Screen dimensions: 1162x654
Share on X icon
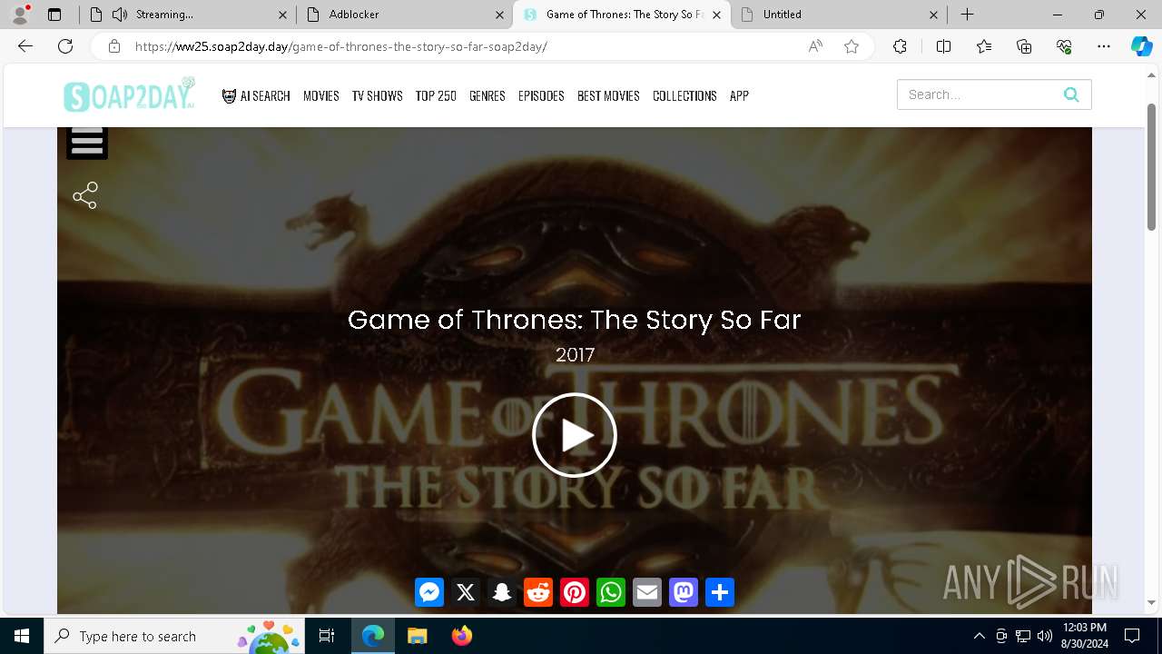pyautogui.click(x=466, y=592)
